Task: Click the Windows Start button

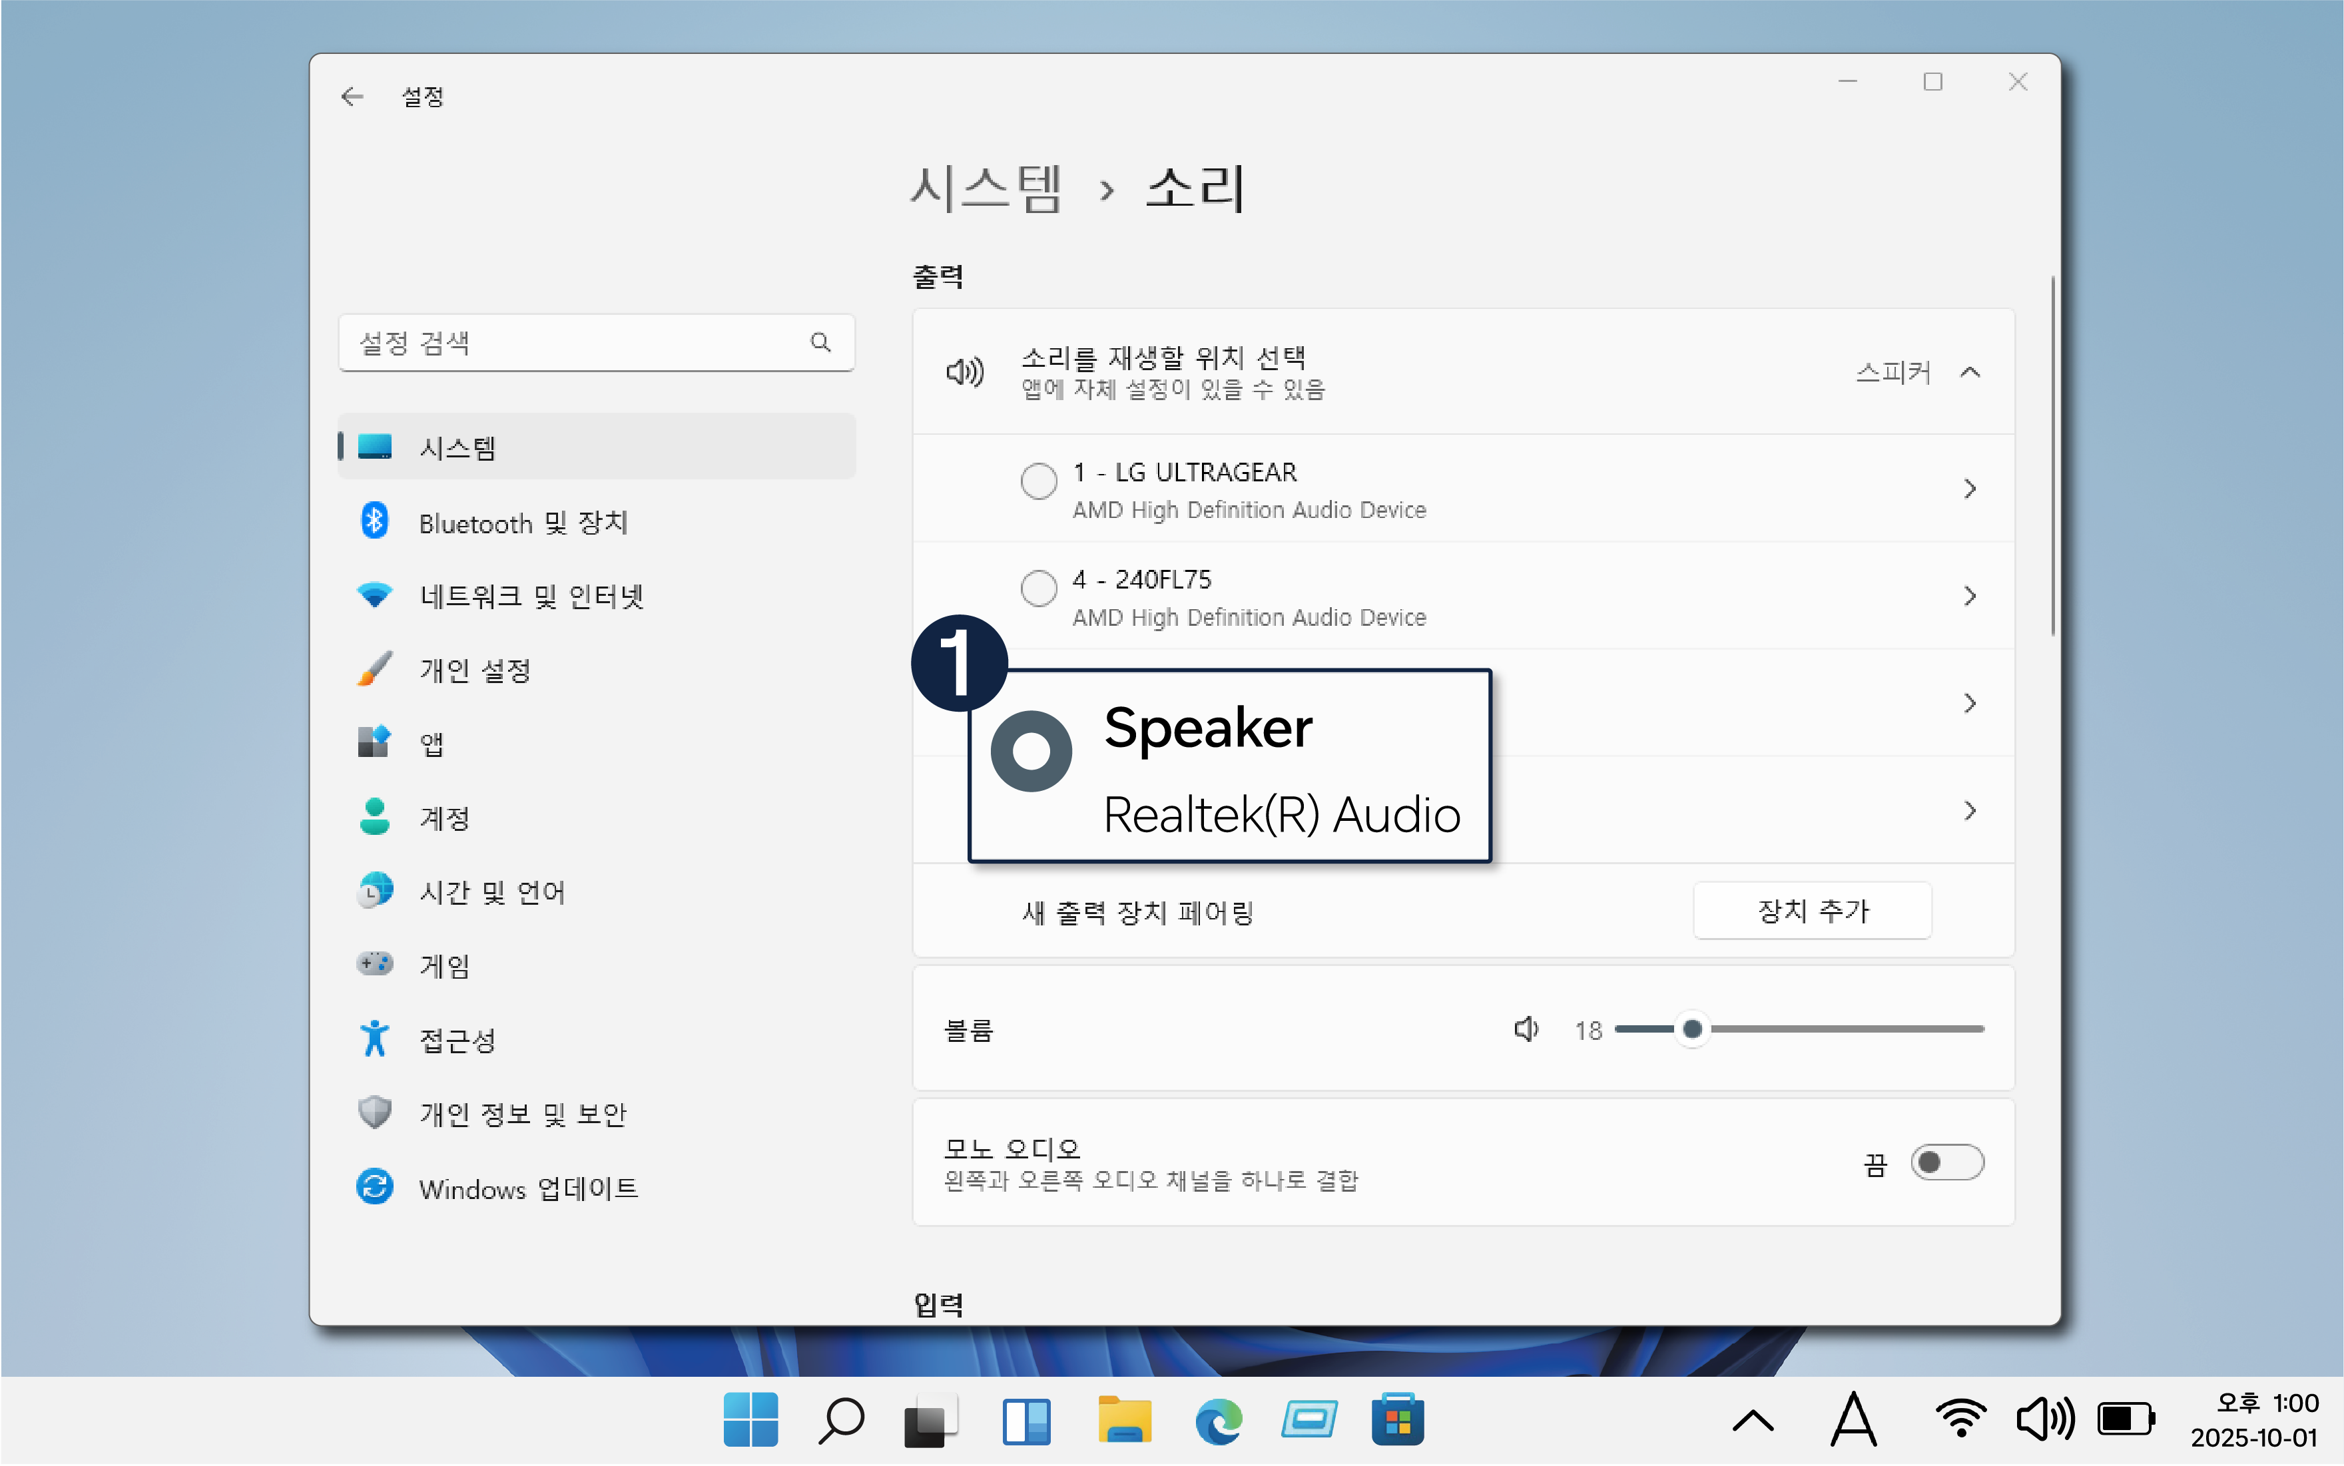Action: (750, 1421)
